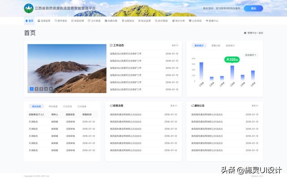The height and width of the screenshot is (179, 287).
Task: Click the 通知公告 speaker icon
Action: click(x=192, y=106)
